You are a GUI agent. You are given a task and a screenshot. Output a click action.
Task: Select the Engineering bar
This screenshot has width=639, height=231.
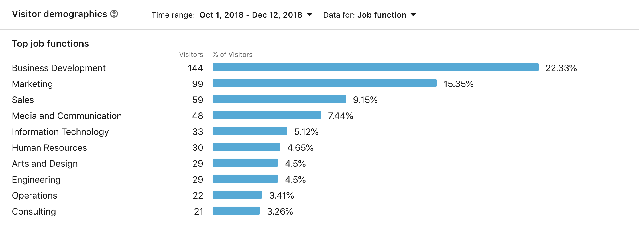[x=245, y=179]
